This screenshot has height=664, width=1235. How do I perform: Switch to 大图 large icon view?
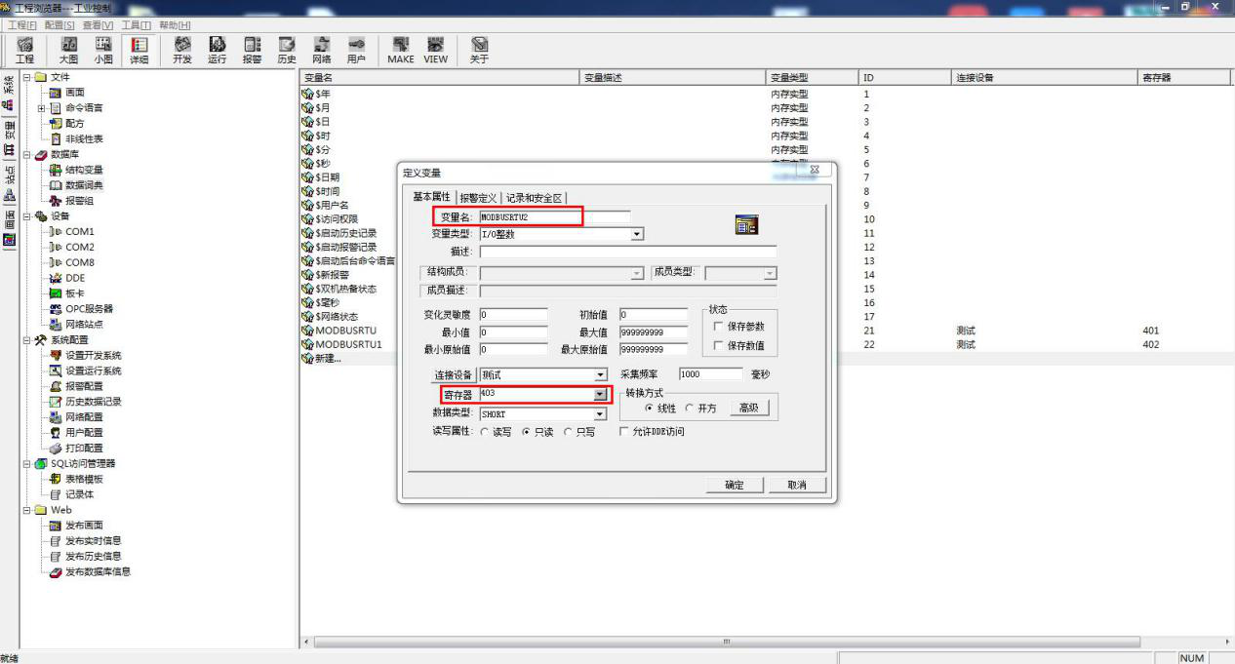[68, 50]
